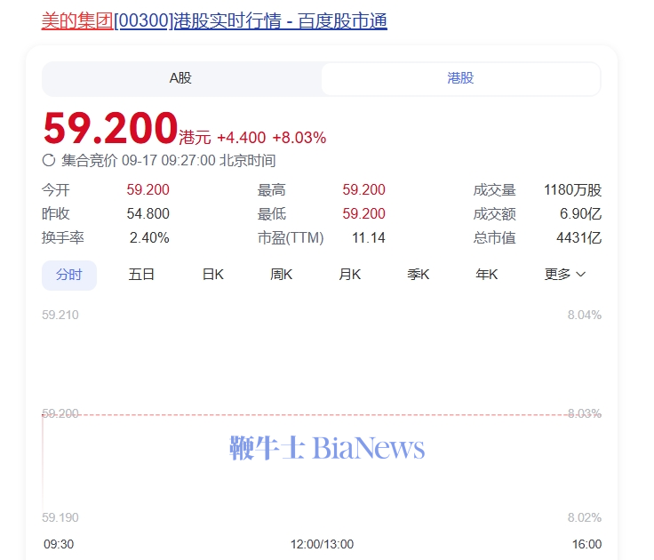Click the 最高 value 59.200
The image size is (654, 560).
pyautogui.click(x=363, y=190)
